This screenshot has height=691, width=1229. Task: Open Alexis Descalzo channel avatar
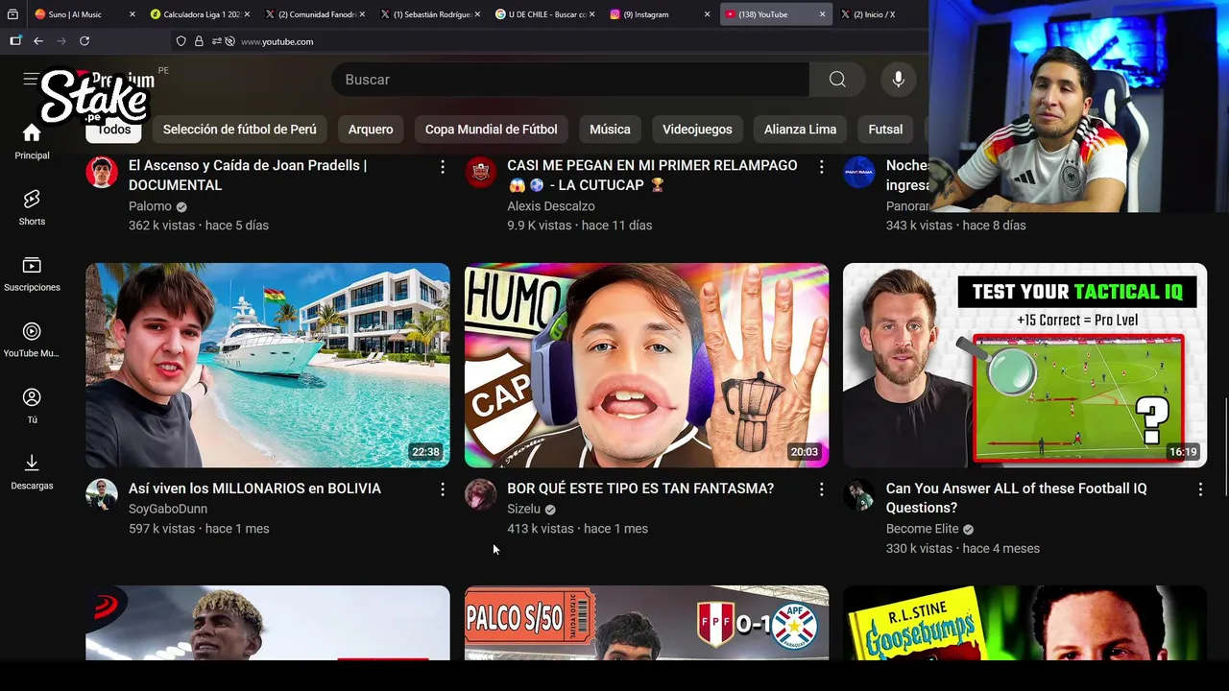click(x=480, y=173)
